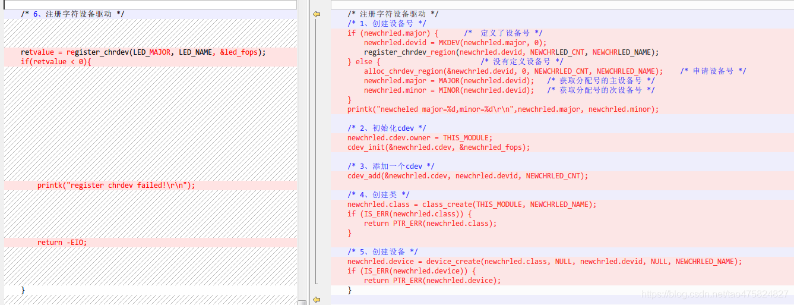Select the 'cdev_init(&newchrled.cdev' line
794x305 pixels.
point(438,147)
